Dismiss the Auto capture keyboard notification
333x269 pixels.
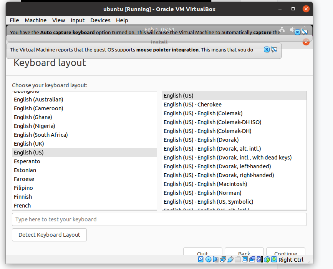tap(297, 32)
